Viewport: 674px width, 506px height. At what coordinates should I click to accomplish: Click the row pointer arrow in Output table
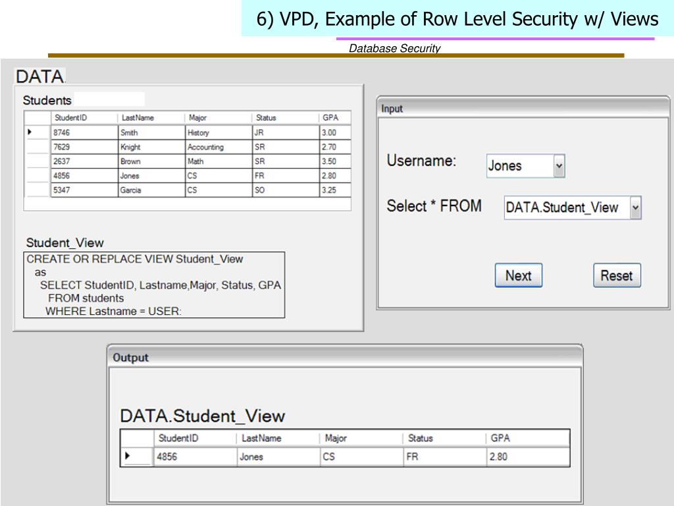[127, 456]
